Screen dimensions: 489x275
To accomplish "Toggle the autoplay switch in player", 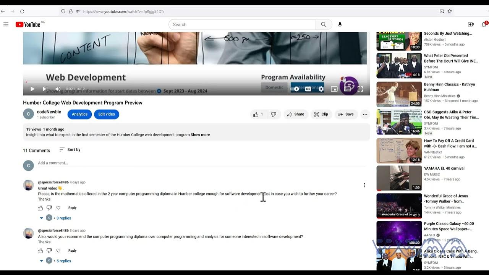I will pos(295,89).
